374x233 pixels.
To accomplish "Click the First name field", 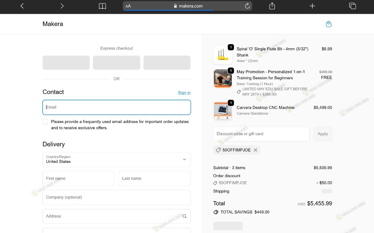I will click(78, 178).
